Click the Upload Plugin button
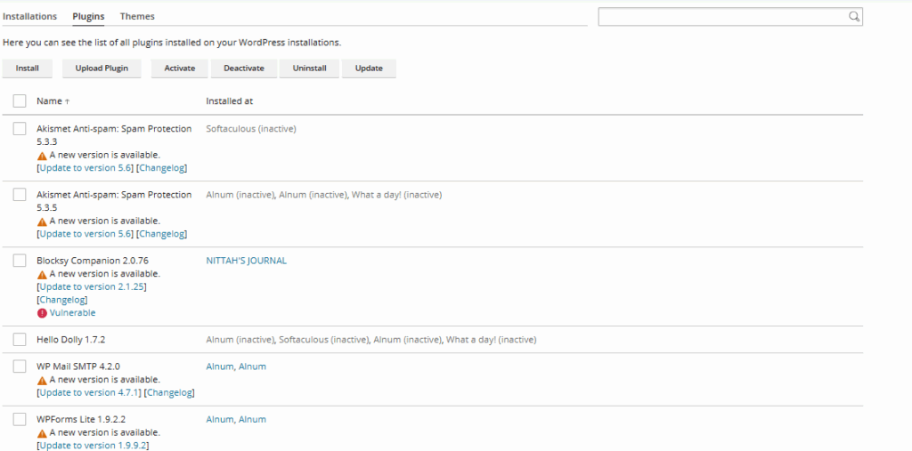 102,68
